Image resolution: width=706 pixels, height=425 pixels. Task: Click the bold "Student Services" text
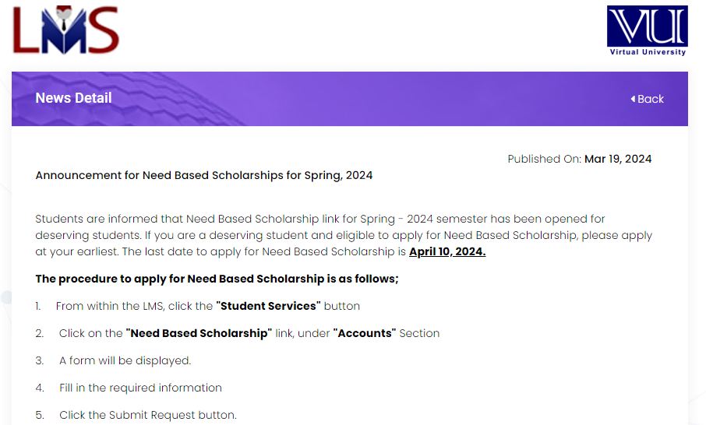[x=268, y=306]
